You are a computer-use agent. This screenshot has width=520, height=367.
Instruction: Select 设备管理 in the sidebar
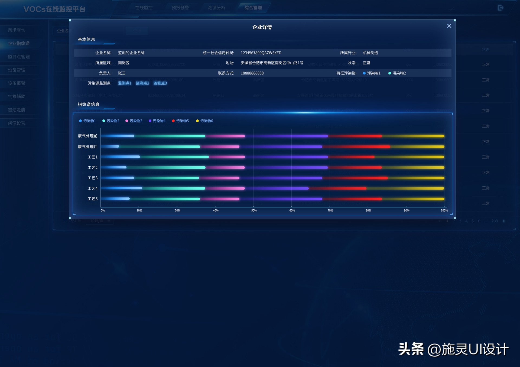click(17, 70)
